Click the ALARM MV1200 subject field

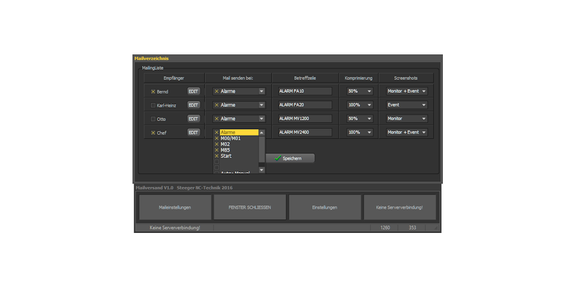pos(305,118)
